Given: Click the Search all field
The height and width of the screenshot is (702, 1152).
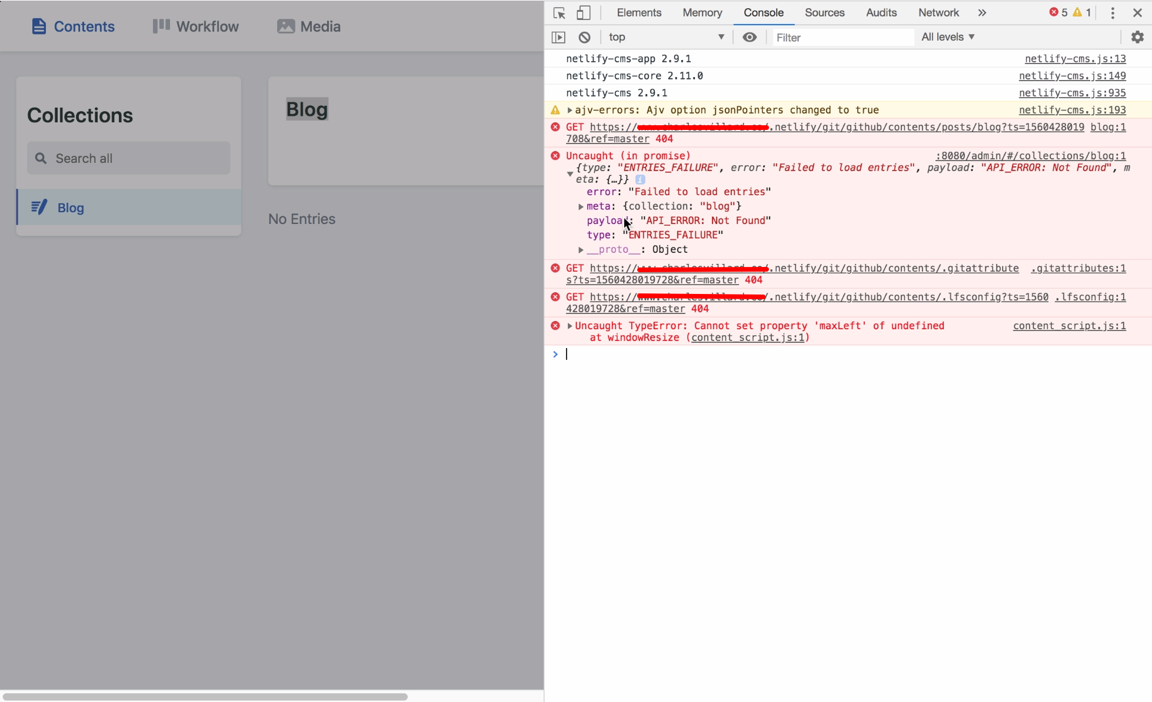Looking at the screenshot, I should (128, 158).
